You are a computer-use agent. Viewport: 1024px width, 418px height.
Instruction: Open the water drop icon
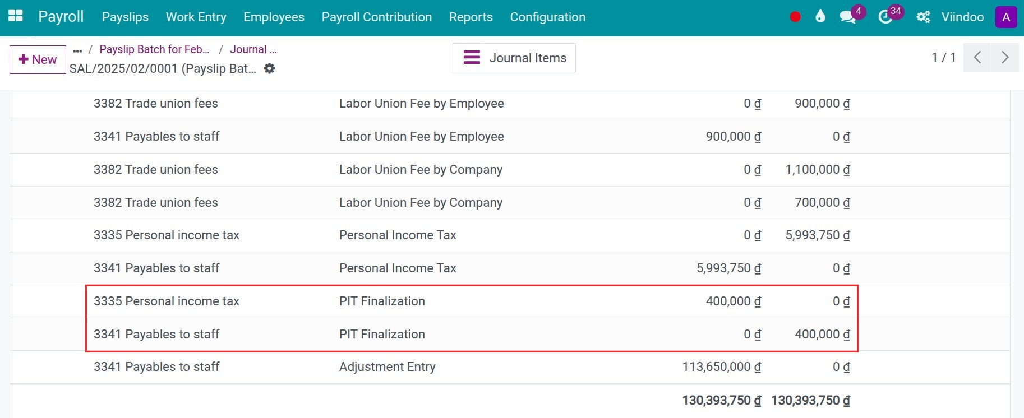coord(820,16)
